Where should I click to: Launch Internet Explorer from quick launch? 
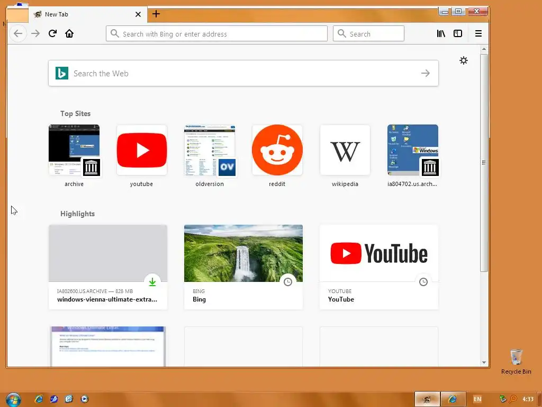coord(39,399)
